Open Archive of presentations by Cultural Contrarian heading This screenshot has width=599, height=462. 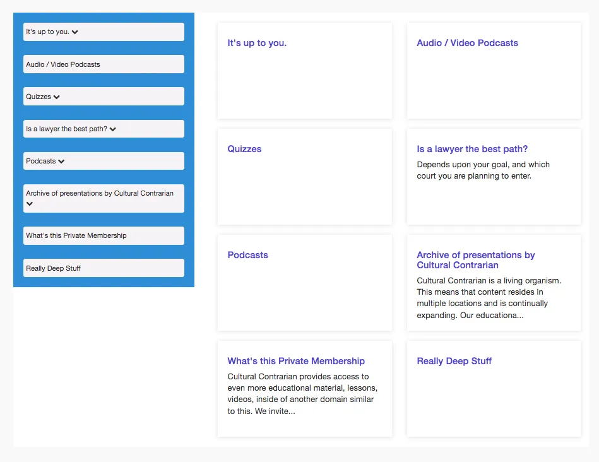(x=476, y=260)
